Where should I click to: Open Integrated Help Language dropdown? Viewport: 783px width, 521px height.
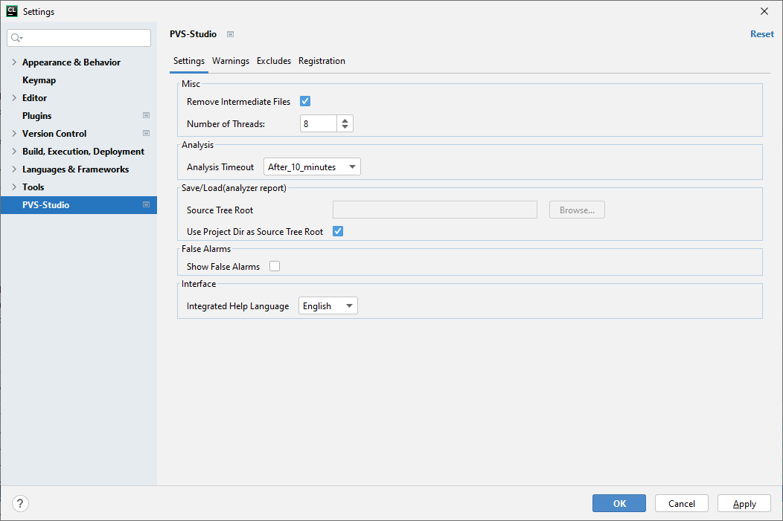[328, 306]
